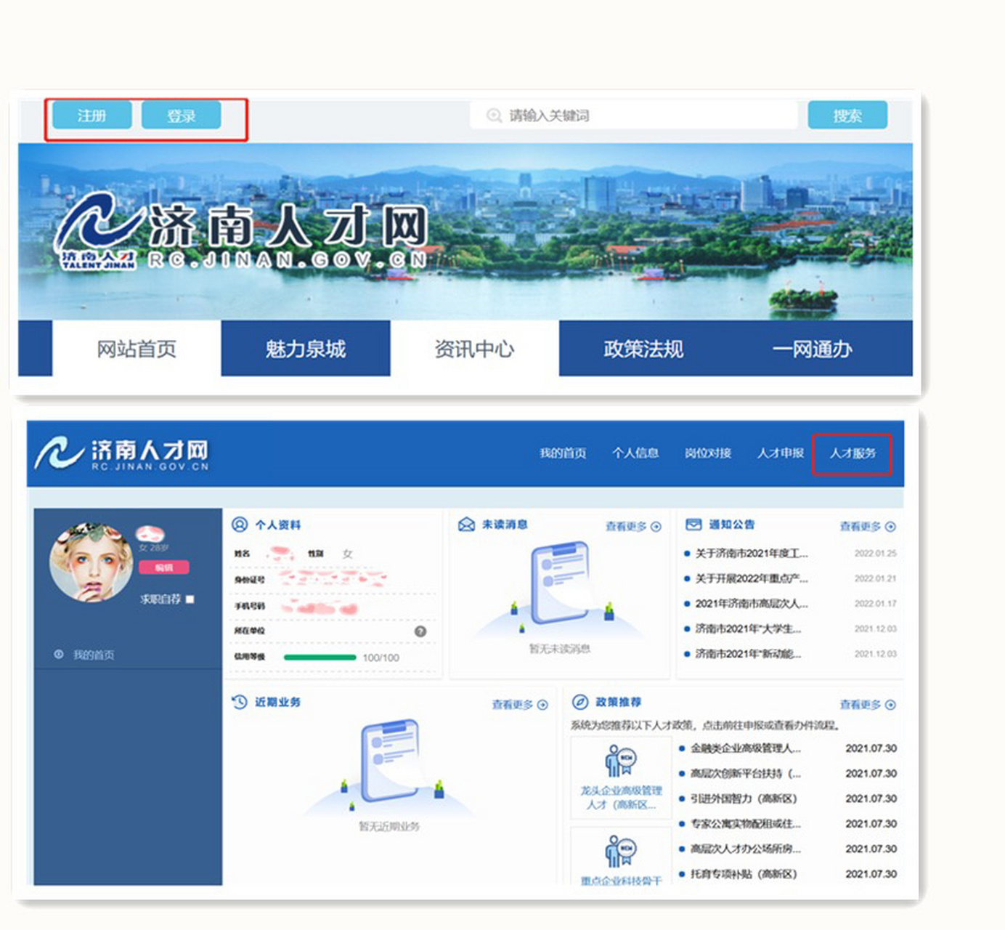Viewport: 1005px width, 930px height.
Task: Open policy 高层次创新平台扶持
Action: coord(746,774)
